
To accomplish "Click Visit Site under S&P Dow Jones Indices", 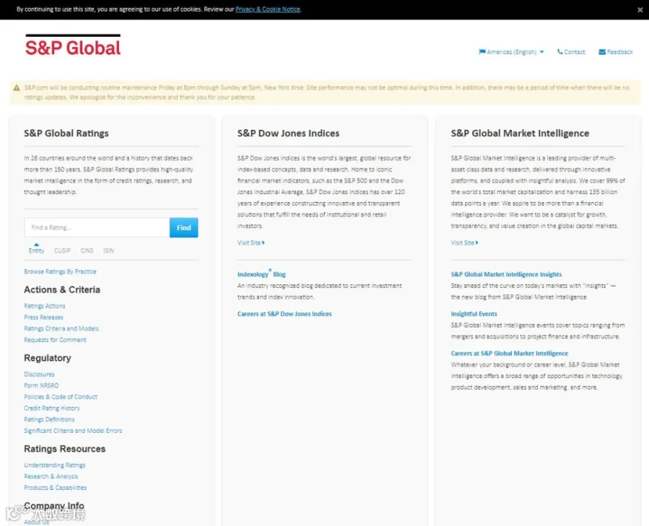I will (x=251, y=242).
